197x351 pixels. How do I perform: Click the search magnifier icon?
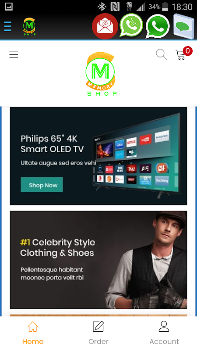click(161, 54)
